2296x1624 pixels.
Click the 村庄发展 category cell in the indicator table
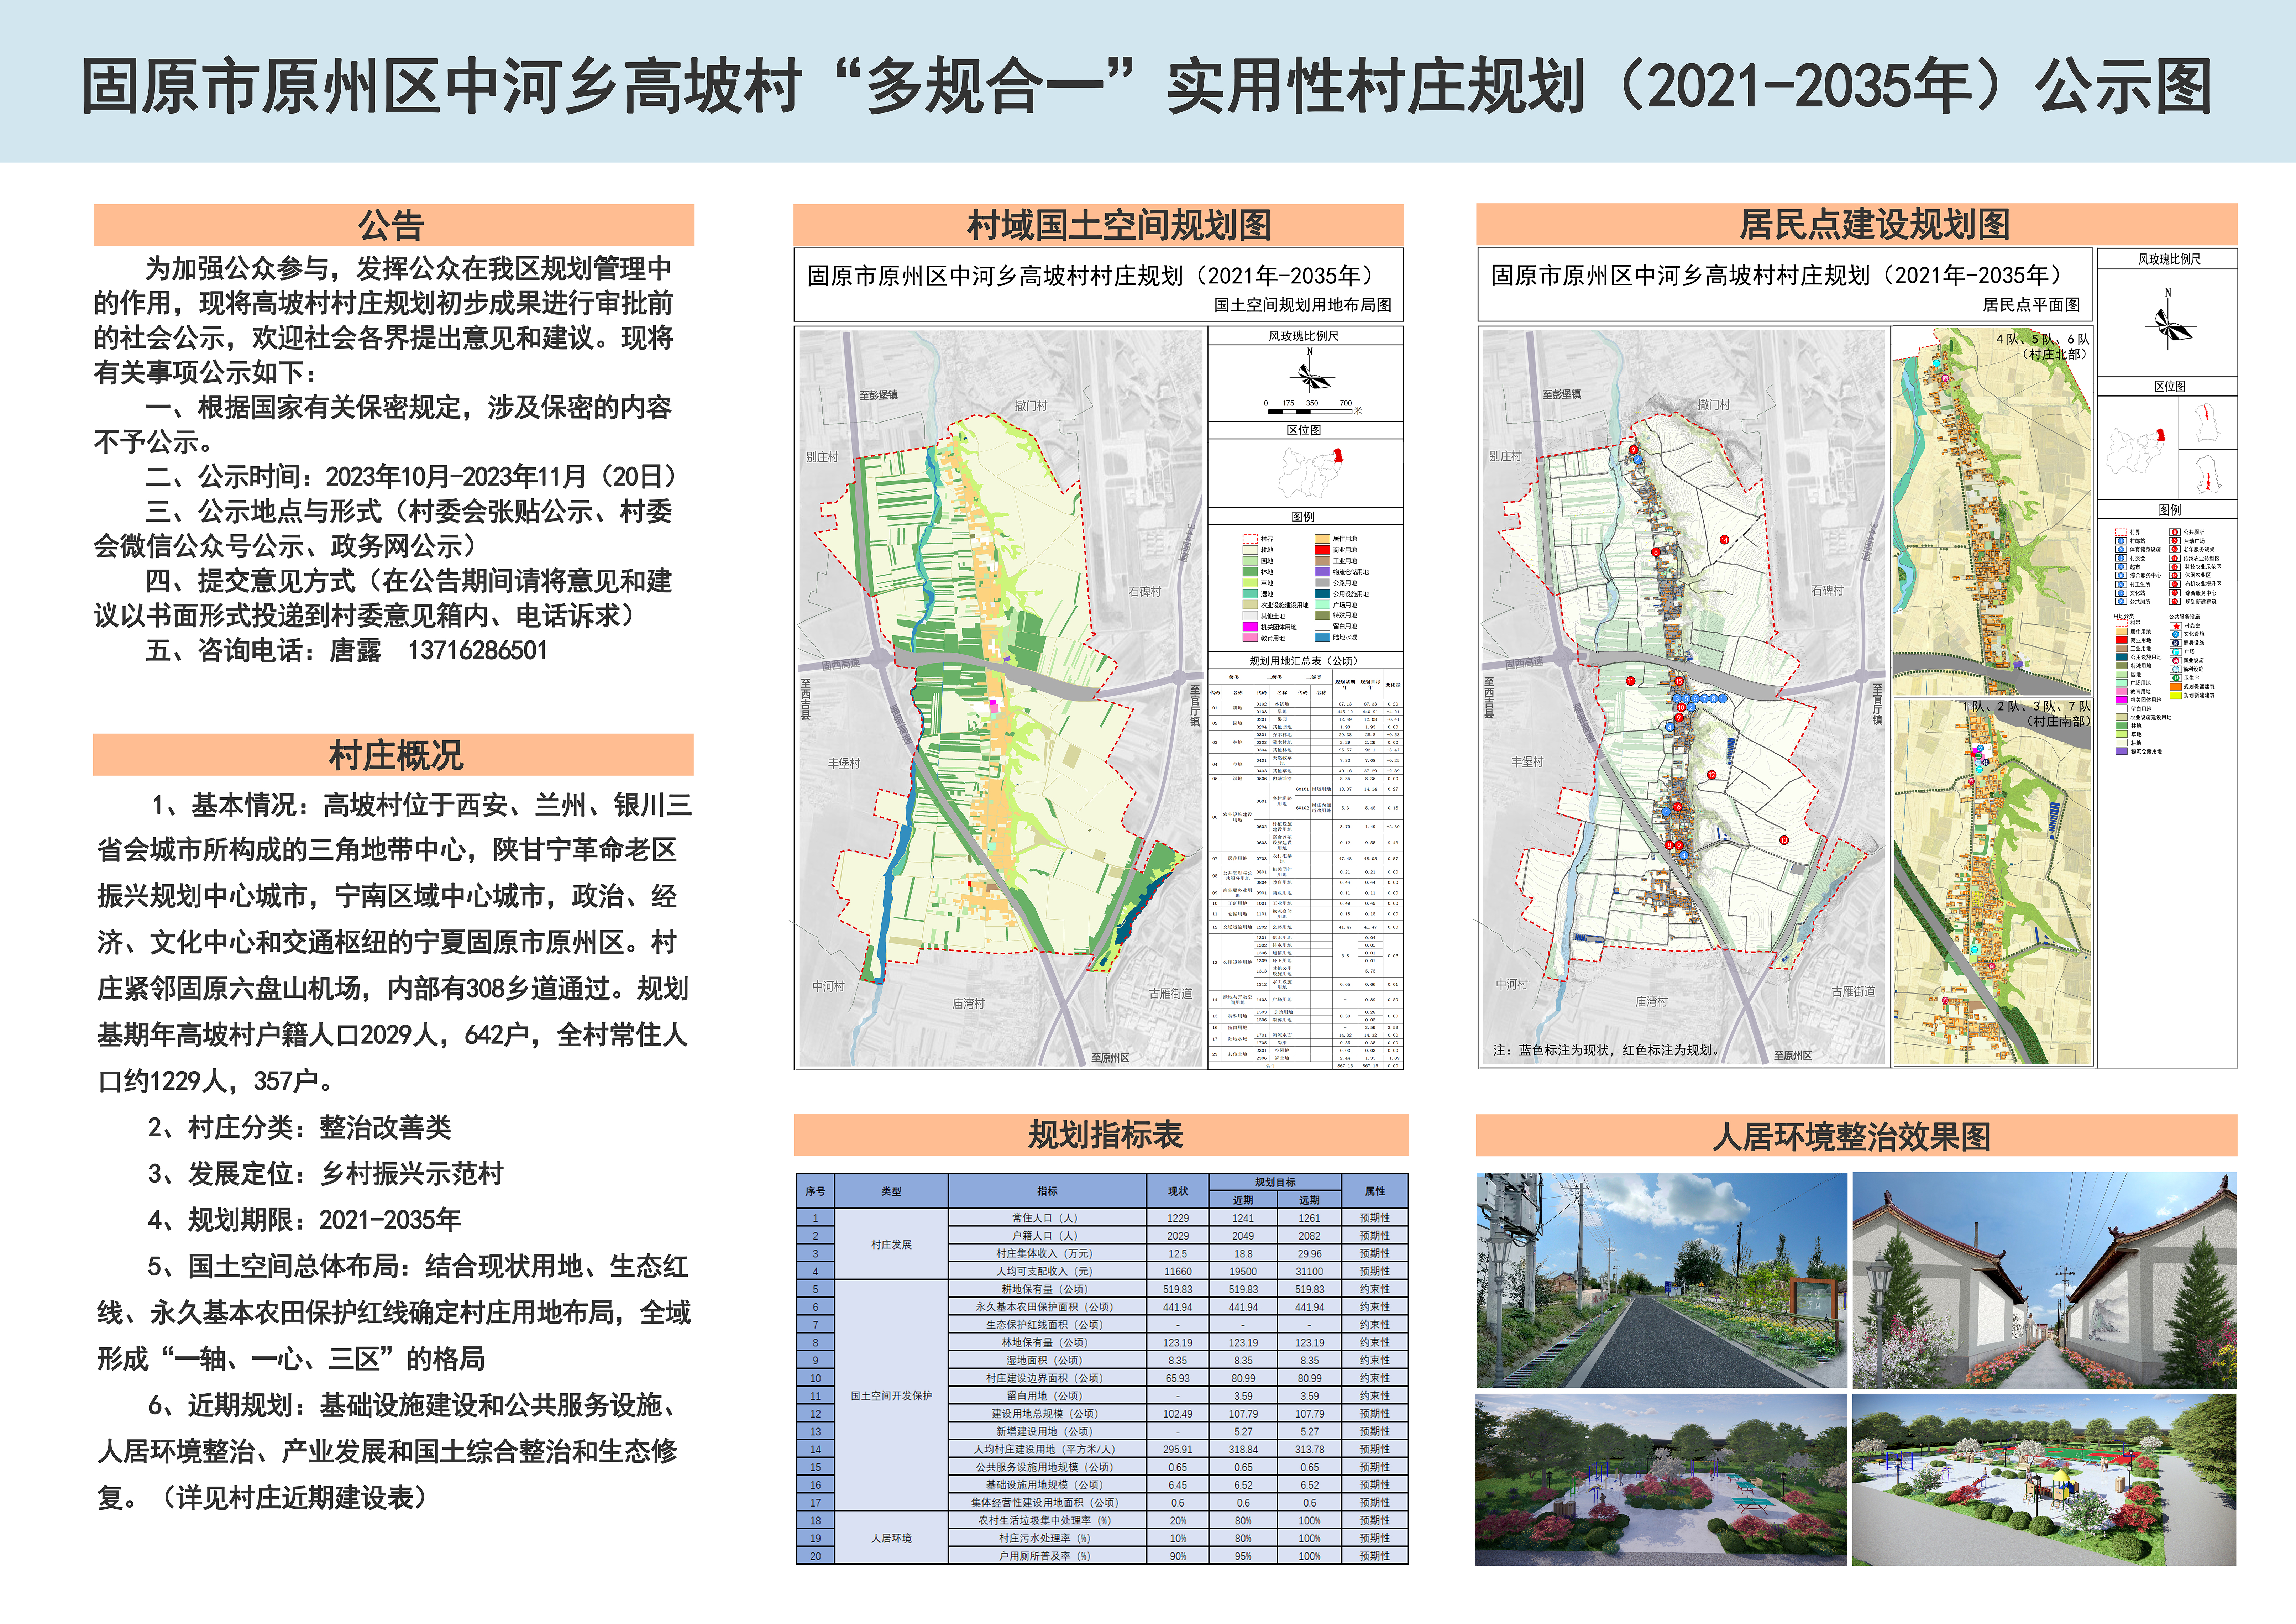891,1245
